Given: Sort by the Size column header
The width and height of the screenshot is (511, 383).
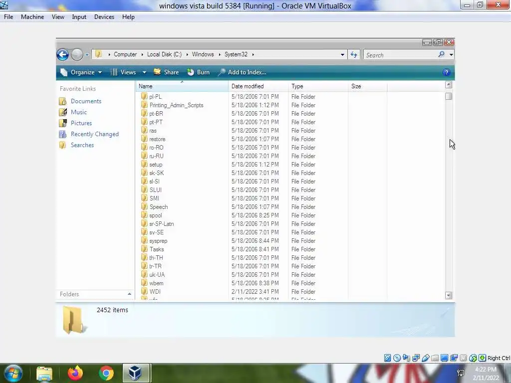Looking at the screenshot, I should click(367, 86).
